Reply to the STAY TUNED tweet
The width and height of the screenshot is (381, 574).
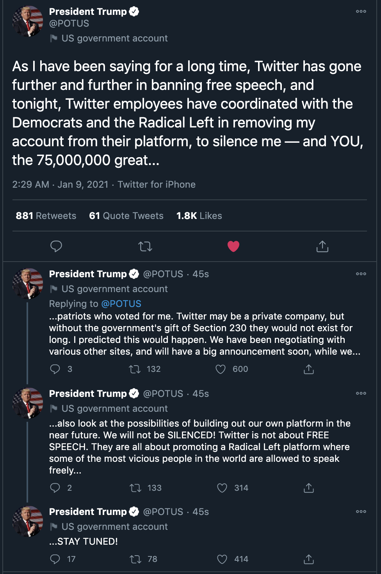pos(55,559)
